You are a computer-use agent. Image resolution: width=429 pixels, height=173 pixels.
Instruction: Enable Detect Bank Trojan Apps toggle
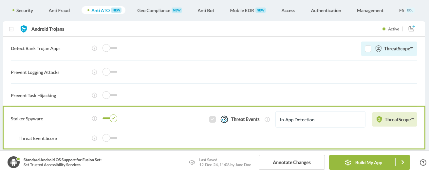pos(109,48)
